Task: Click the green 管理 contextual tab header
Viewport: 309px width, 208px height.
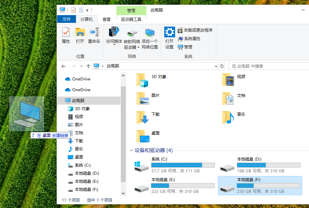Action: click(131, 11)
